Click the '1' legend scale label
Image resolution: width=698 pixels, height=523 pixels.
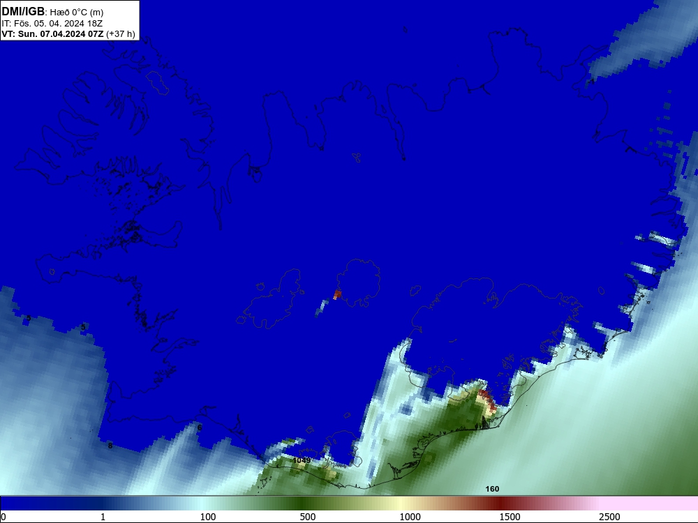[103, 517]
